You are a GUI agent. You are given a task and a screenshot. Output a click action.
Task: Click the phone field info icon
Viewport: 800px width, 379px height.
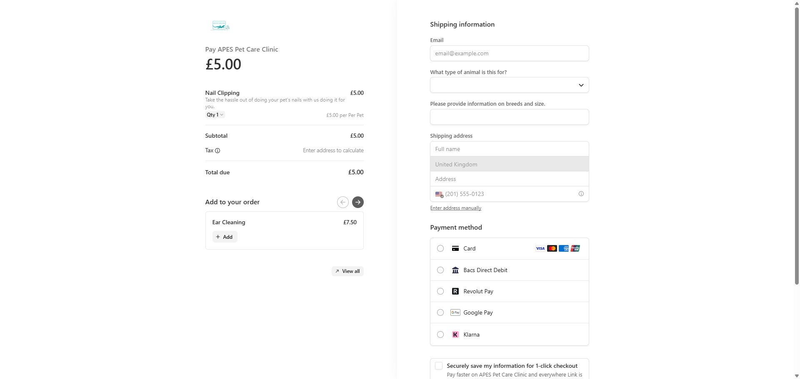pyautogui.click(x=581, y=194)
